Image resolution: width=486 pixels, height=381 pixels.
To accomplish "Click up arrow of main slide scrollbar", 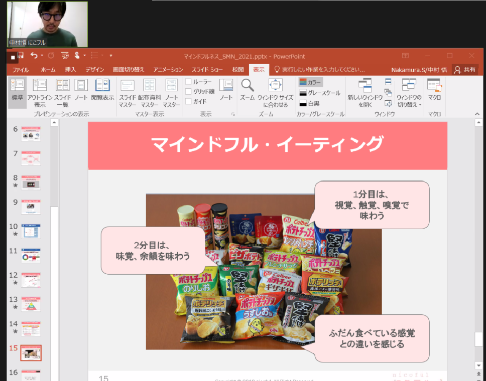I will coord(478,122).
